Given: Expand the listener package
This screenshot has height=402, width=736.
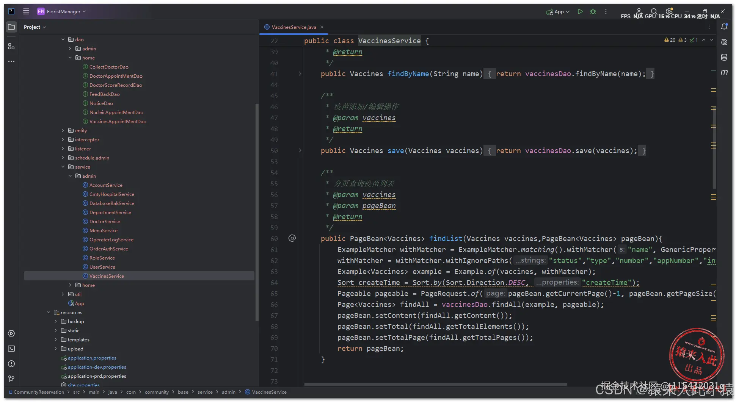Looking at the screenshot, I should [63, 149].
